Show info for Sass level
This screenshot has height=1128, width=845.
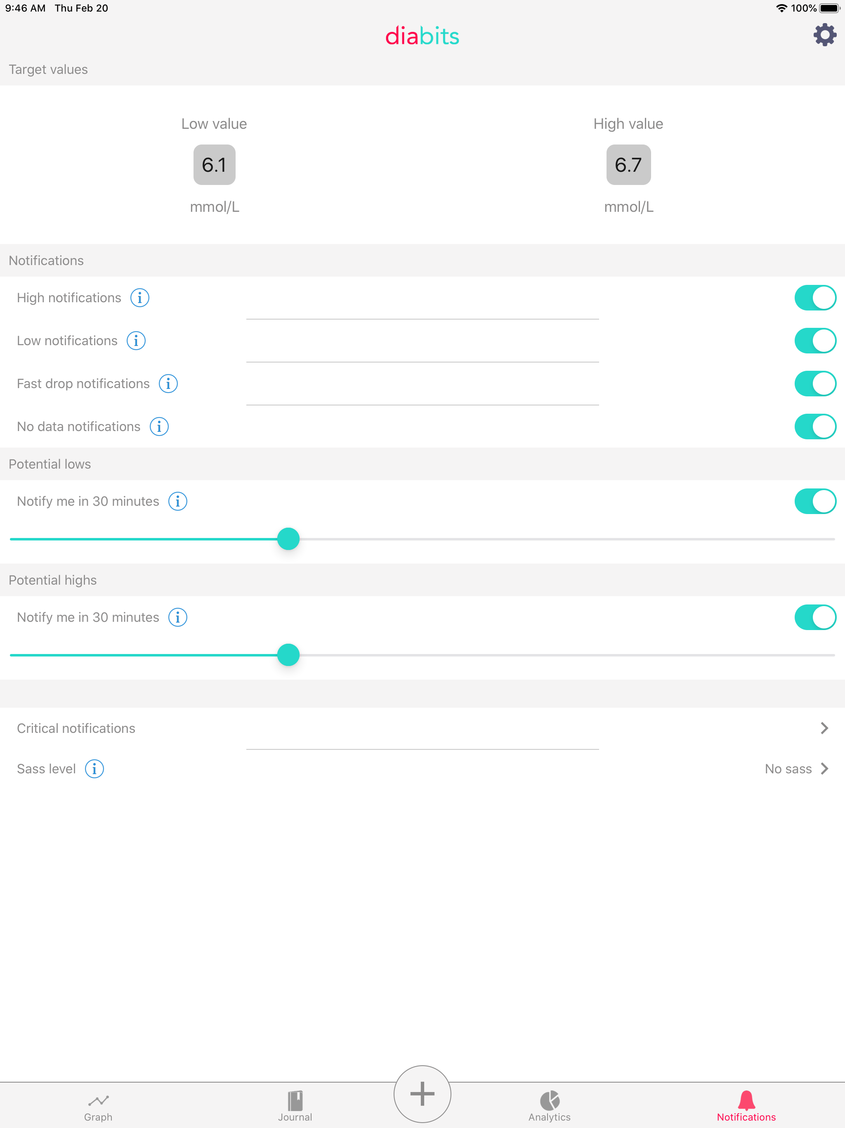tap(94, 768)
